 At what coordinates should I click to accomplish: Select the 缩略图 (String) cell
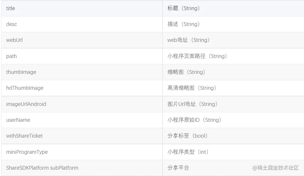[186, 72]
